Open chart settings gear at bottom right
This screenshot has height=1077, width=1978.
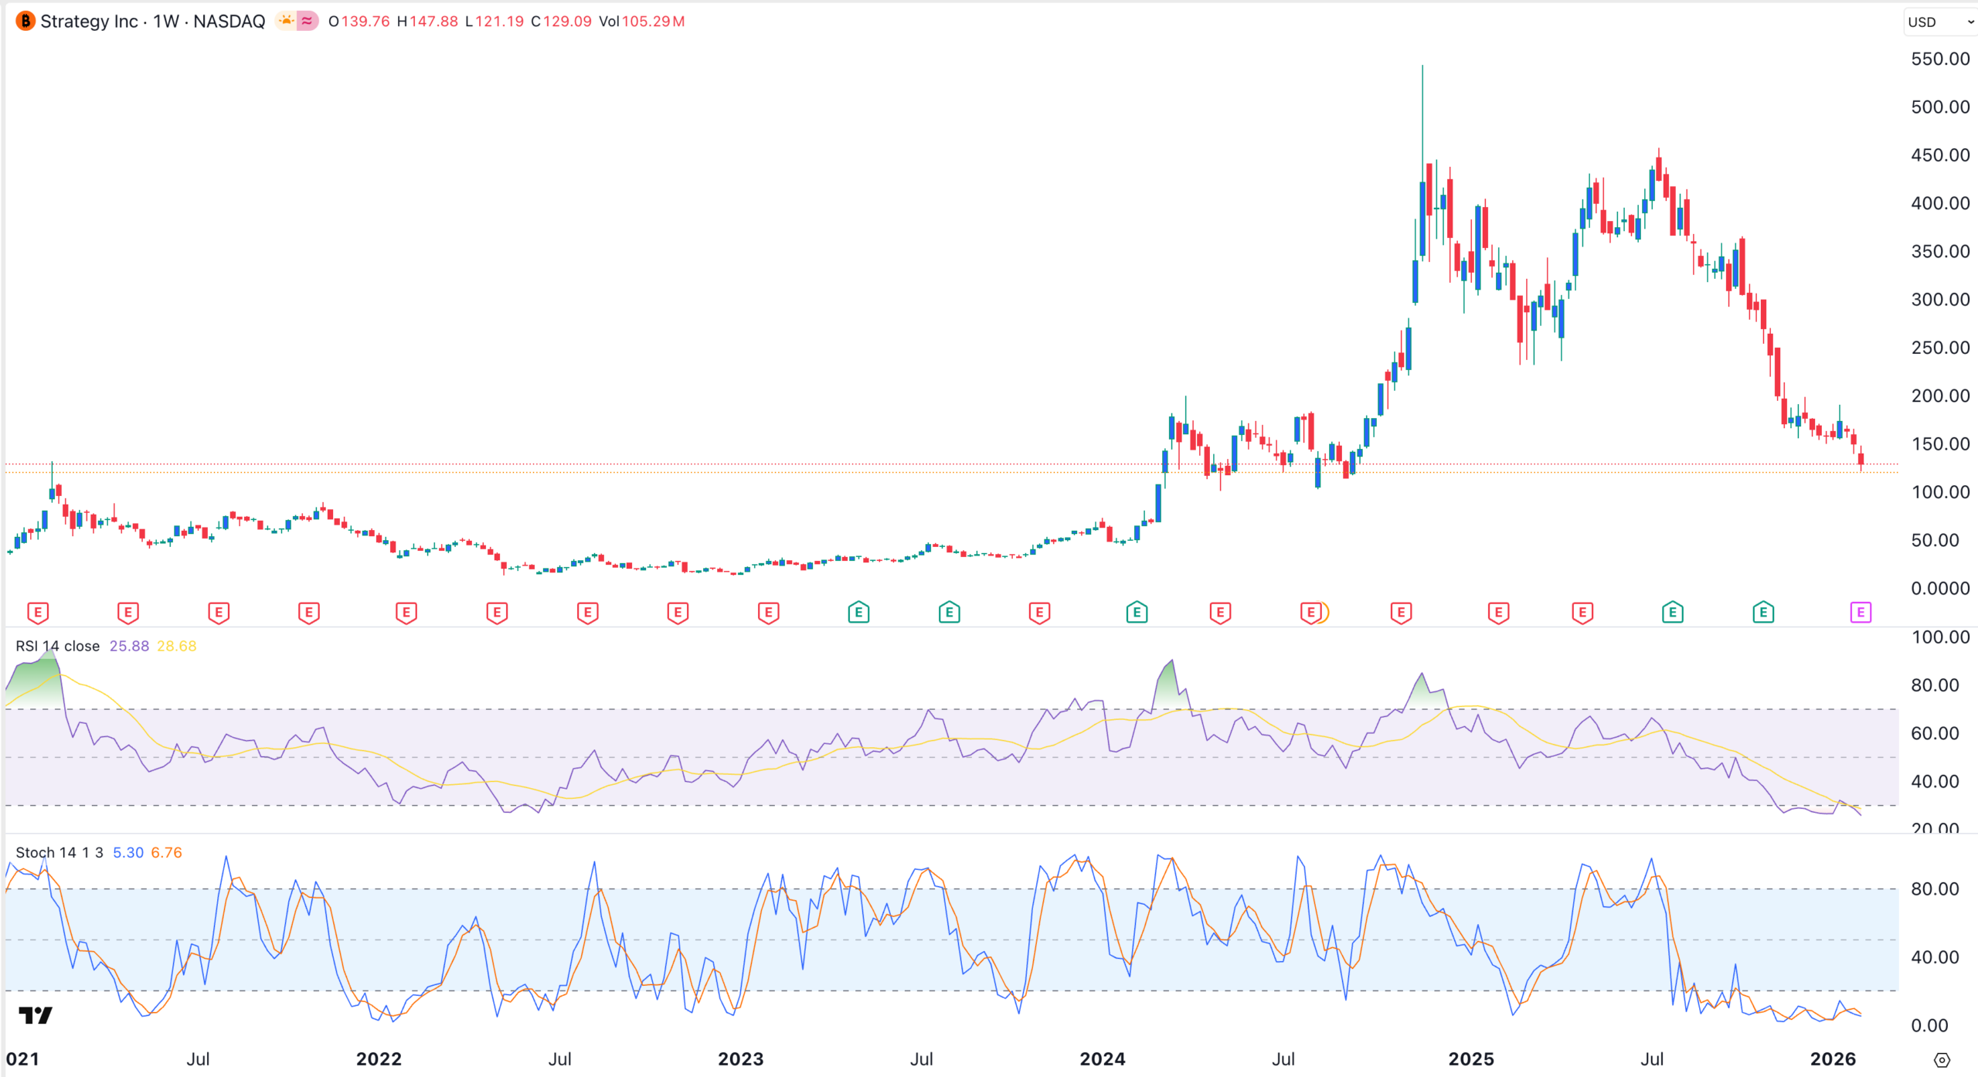[1942, 1059]
